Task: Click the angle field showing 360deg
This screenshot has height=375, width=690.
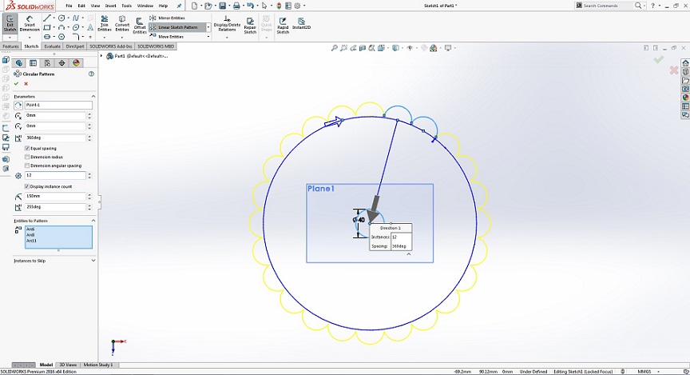Action: click(55, 138)
